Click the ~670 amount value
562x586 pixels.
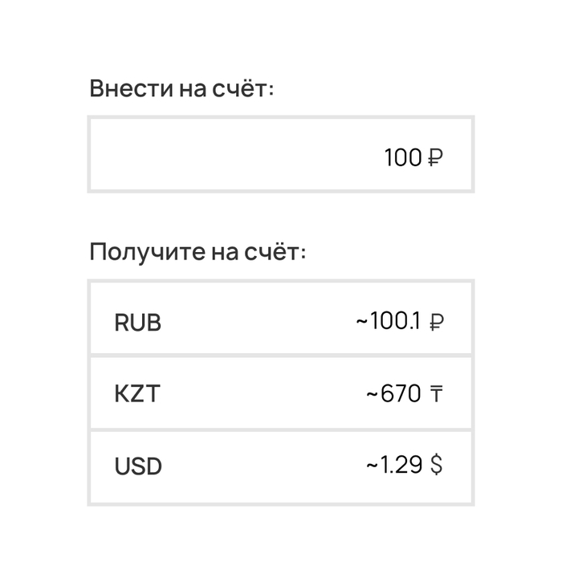(393, 394)
